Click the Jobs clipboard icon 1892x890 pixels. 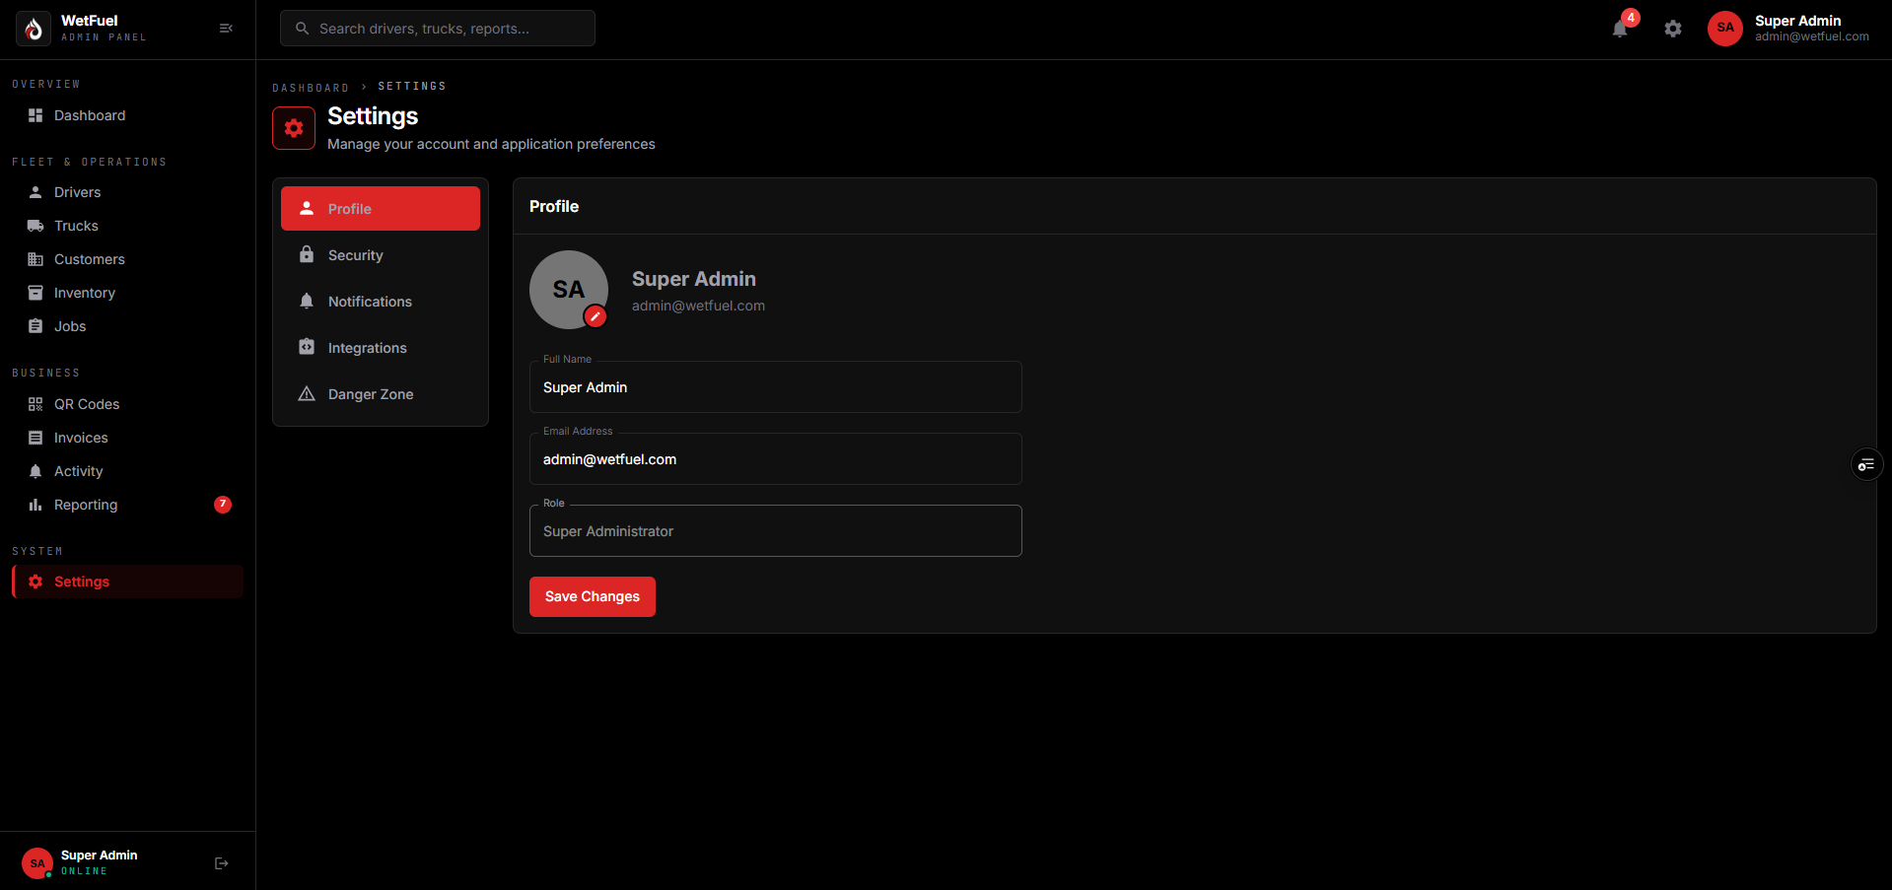(x=35, y=326)
